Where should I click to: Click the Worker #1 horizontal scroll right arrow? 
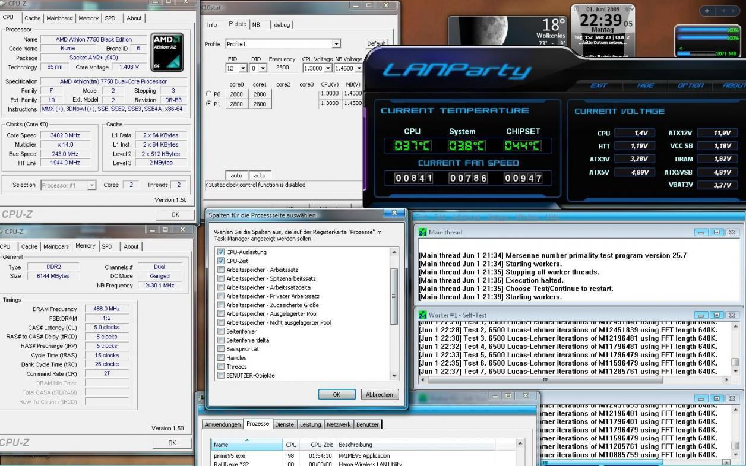726,379
